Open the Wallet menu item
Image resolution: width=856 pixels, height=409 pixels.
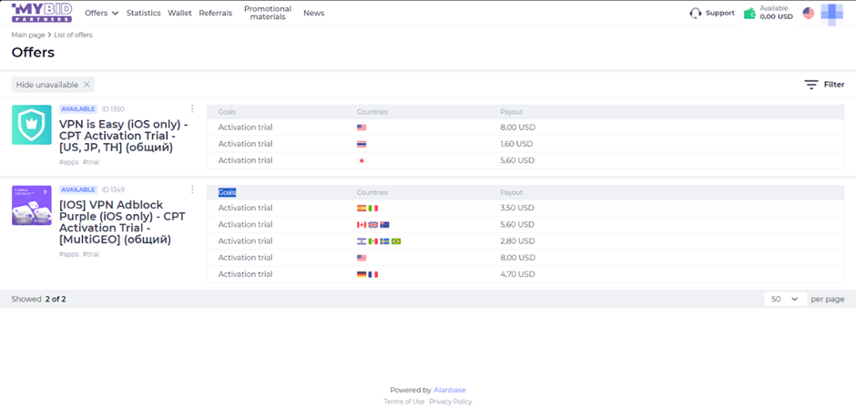point(179,13)
